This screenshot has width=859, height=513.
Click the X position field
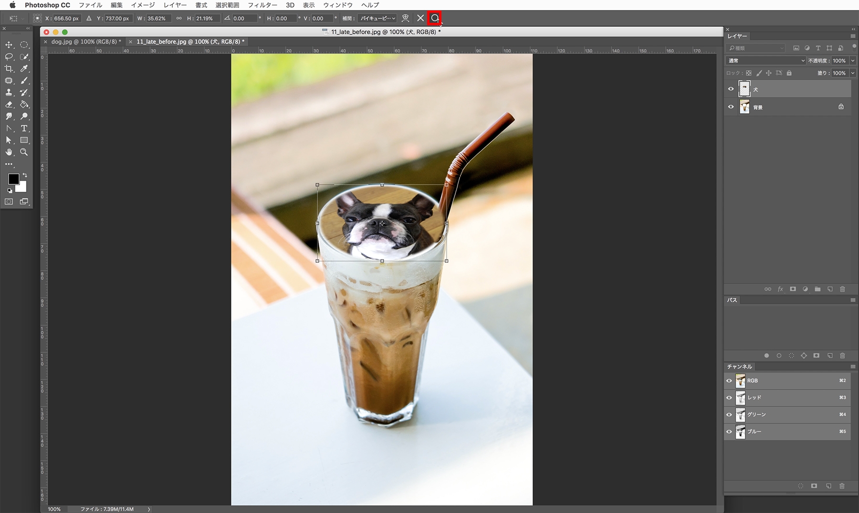(67, 18)
